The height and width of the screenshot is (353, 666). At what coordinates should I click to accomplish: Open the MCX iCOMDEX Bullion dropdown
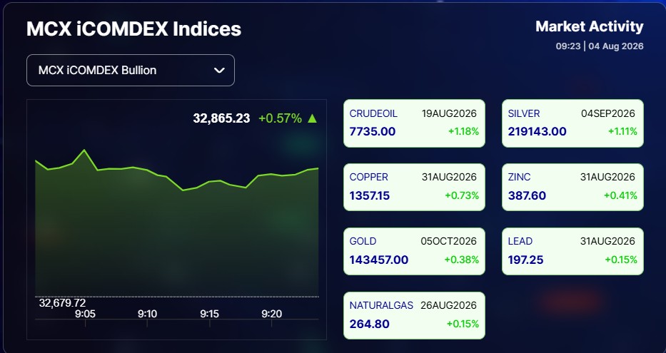[131, 70]
